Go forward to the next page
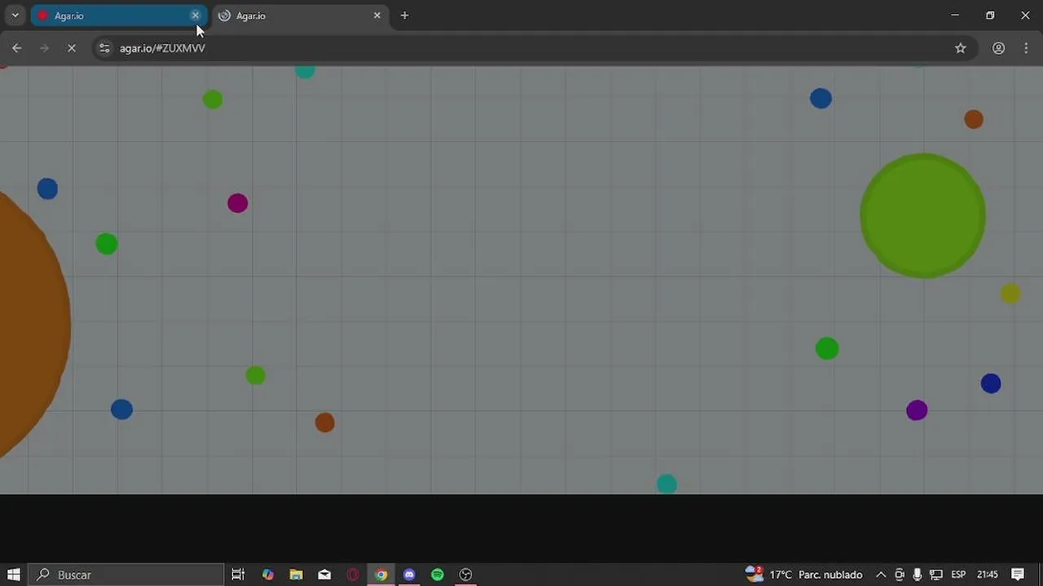 click(x=44, y=48)
